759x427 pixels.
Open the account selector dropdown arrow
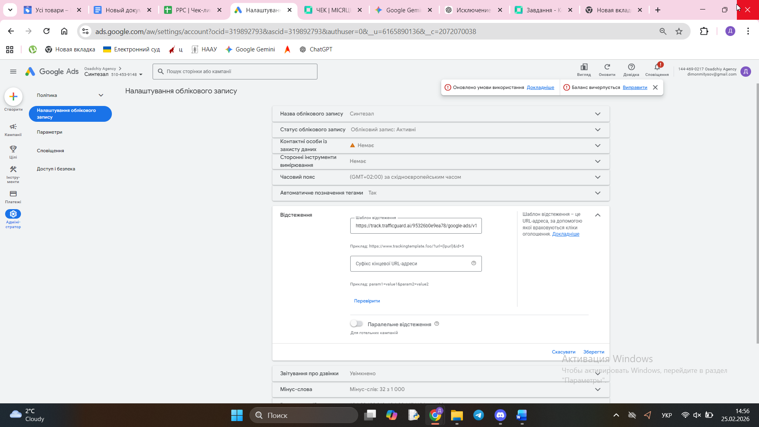pyautogui.click(x=141, y=75)
